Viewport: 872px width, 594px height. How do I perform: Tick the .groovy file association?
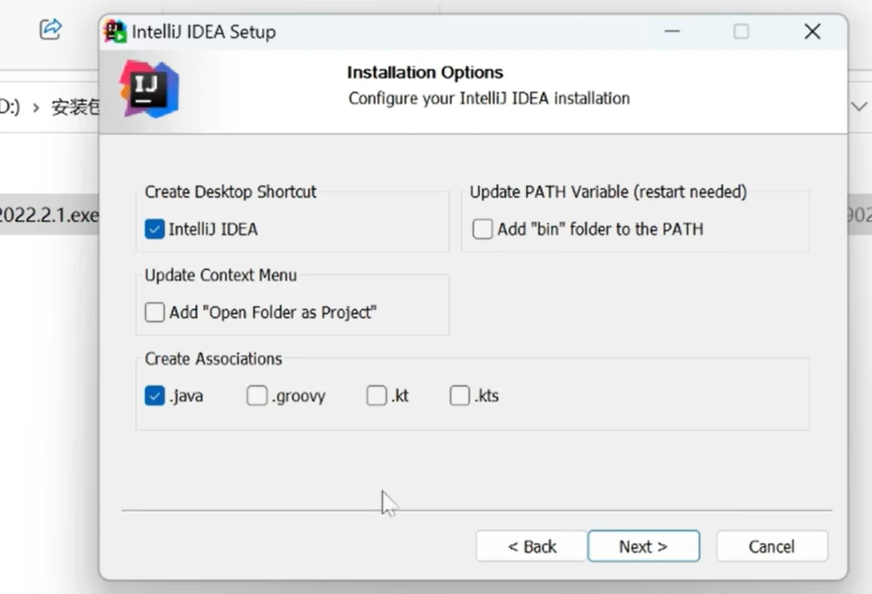click(x=257, y=396)
